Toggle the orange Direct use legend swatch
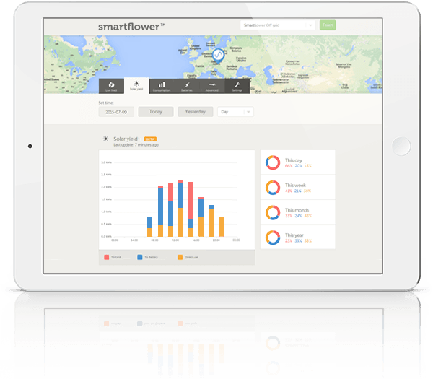The height and width of the screenshot is (379, 433). pyautogui.click(x=180, y=257)
